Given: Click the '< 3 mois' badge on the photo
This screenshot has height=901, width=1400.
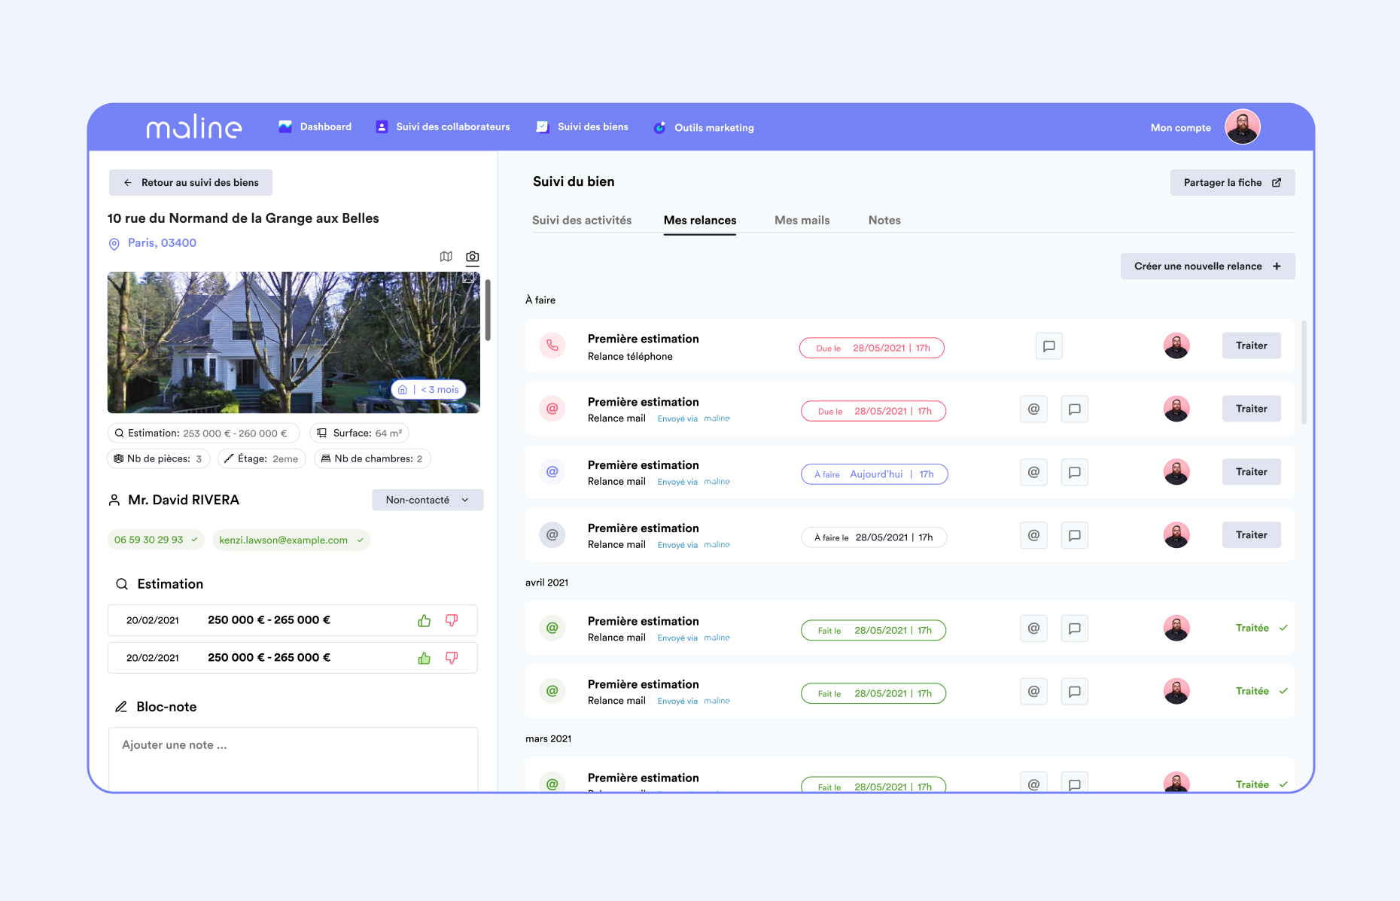Looking at the screenshot, I should (429, 389).
